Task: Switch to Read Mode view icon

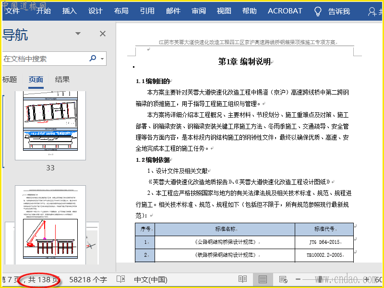Action: click(x=242, y=279)
